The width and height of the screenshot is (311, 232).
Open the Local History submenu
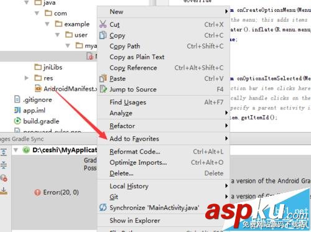click(164, 186)
